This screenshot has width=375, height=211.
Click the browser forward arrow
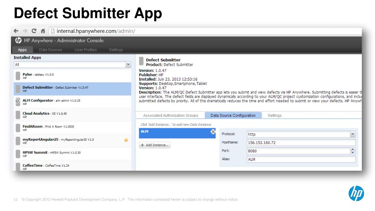[25, 31]
